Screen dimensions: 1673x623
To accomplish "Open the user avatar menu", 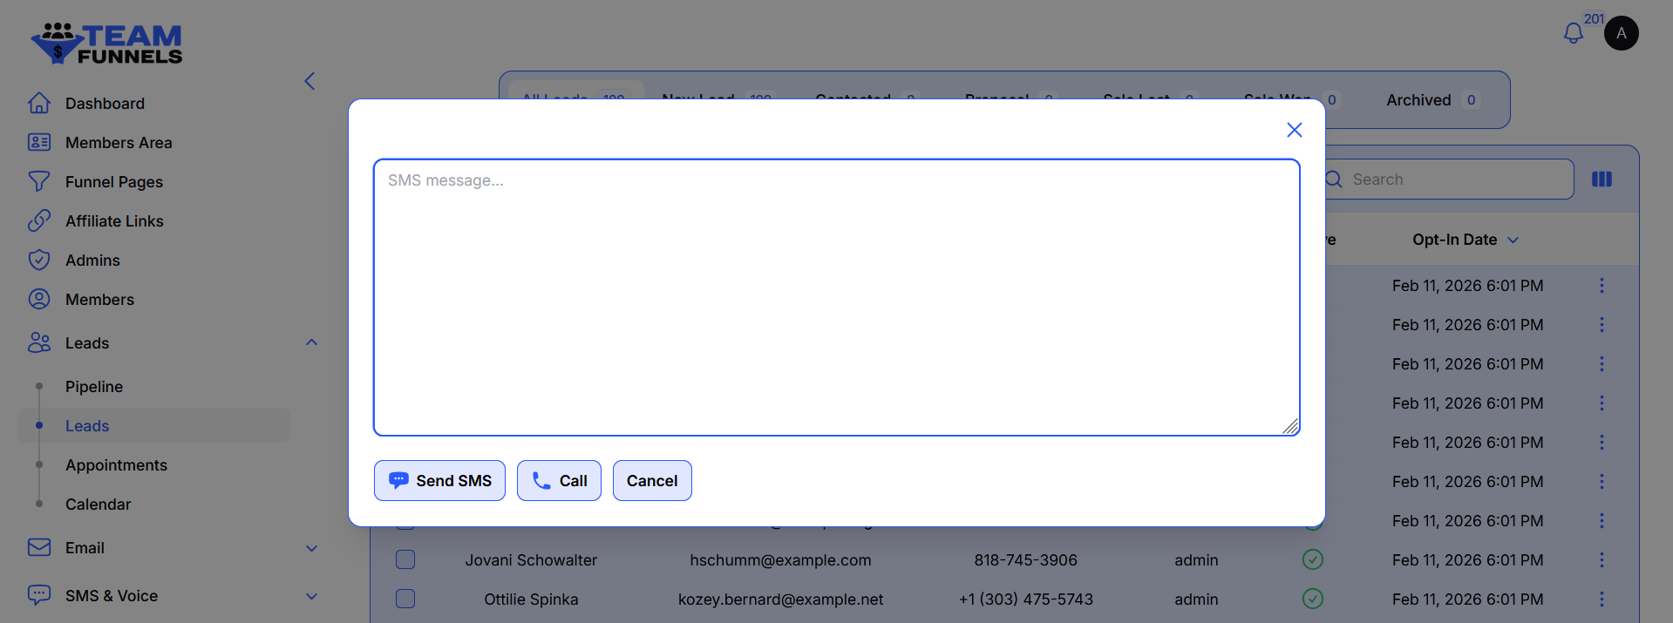I will pos(1621,33).
